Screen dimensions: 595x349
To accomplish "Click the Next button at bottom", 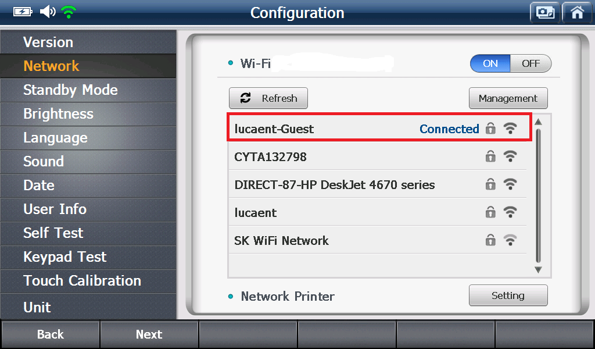I will click(x=149, y=334).
